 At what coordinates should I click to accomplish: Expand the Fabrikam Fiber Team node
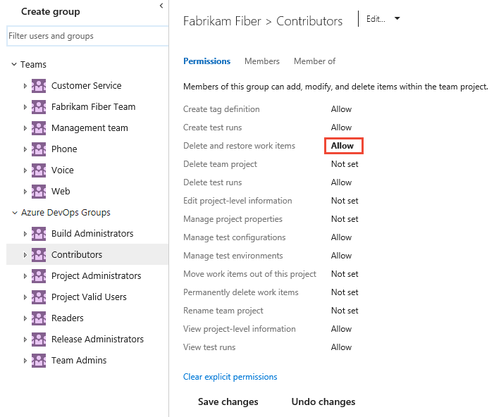point(25,107)
